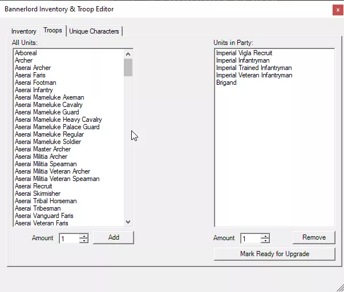Open the Unique Characters tab
This screenshot has height=292, width=344.
pyautogui.click(x=94, y=31)
